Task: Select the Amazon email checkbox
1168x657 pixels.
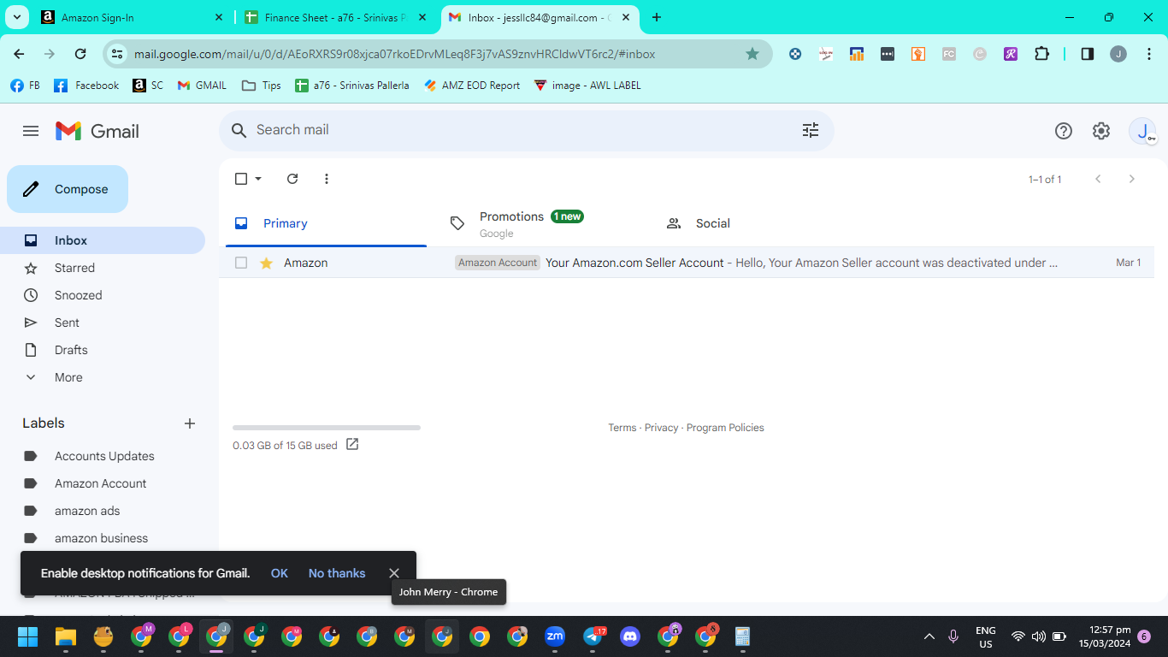Action: pos(241,263)
